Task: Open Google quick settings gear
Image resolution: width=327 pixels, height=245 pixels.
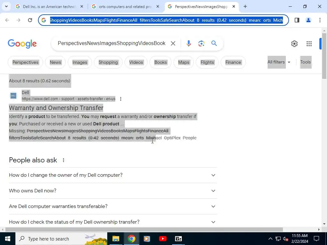Action: point(294,43)
